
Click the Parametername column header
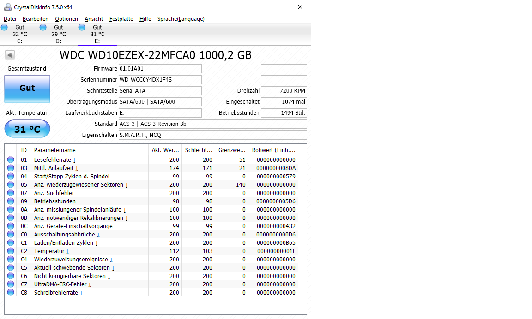90,150
